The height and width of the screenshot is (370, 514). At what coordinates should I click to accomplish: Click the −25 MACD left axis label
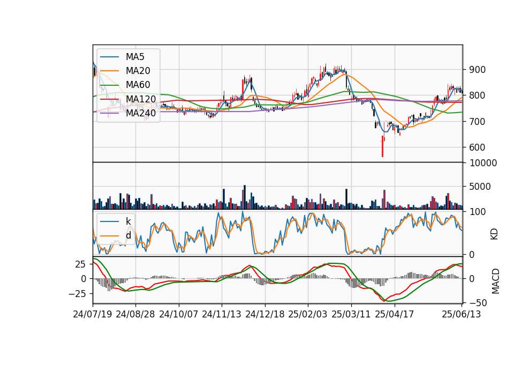tap(77, 293)
